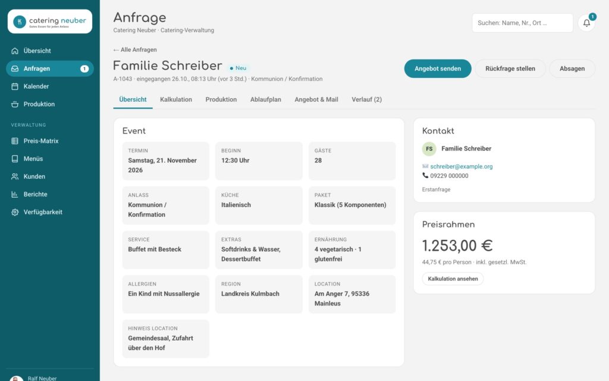The width and height of the screenshot is (609, 381).
Task: Select the Übersicht tab
Action: 133,99
